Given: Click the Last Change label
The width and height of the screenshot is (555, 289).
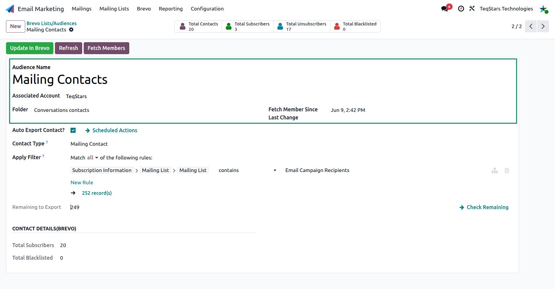Looking at the screenshot, I should point(283,118).
